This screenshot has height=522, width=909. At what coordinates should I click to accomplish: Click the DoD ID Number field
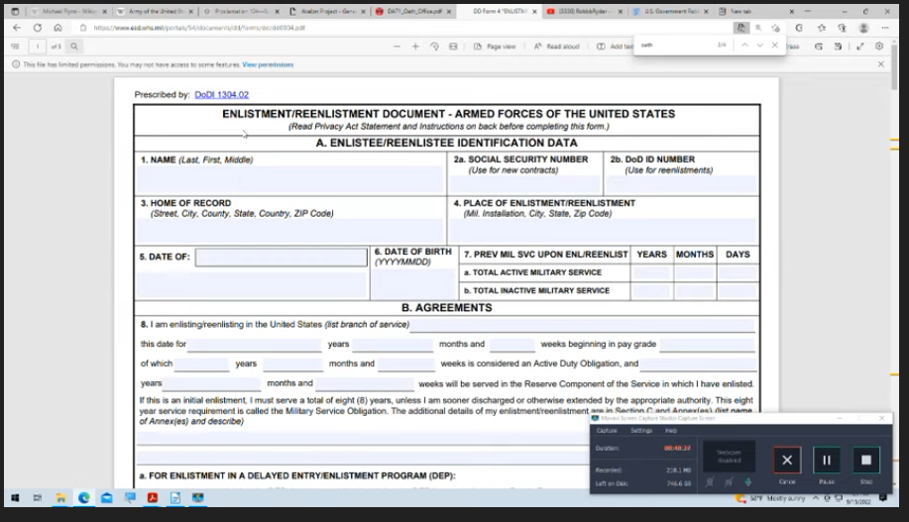[x=681, y=185]
